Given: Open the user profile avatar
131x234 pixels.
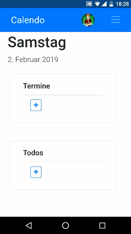Looking at the screenshot, I should coord(88,20).
